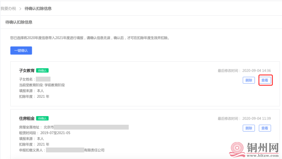Confirm all with the 一键确认 button
The height and width of the screenshot is (159, 282).
[x=21, y=50]
